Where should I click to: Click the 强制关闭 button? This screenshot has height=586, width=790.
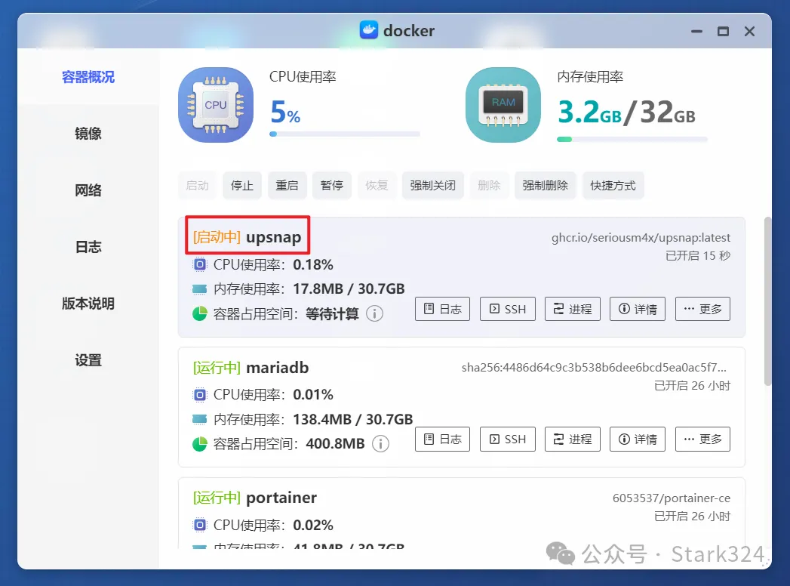point(433,186)
